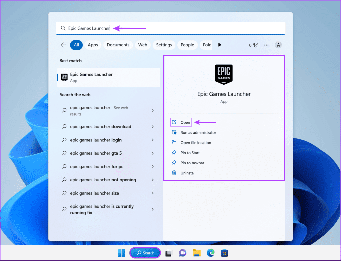Image resolution: width=341 pixels, height=261 pixels.
Task: Expand 'is currently running fix' chevron
Action: [153, 209]
